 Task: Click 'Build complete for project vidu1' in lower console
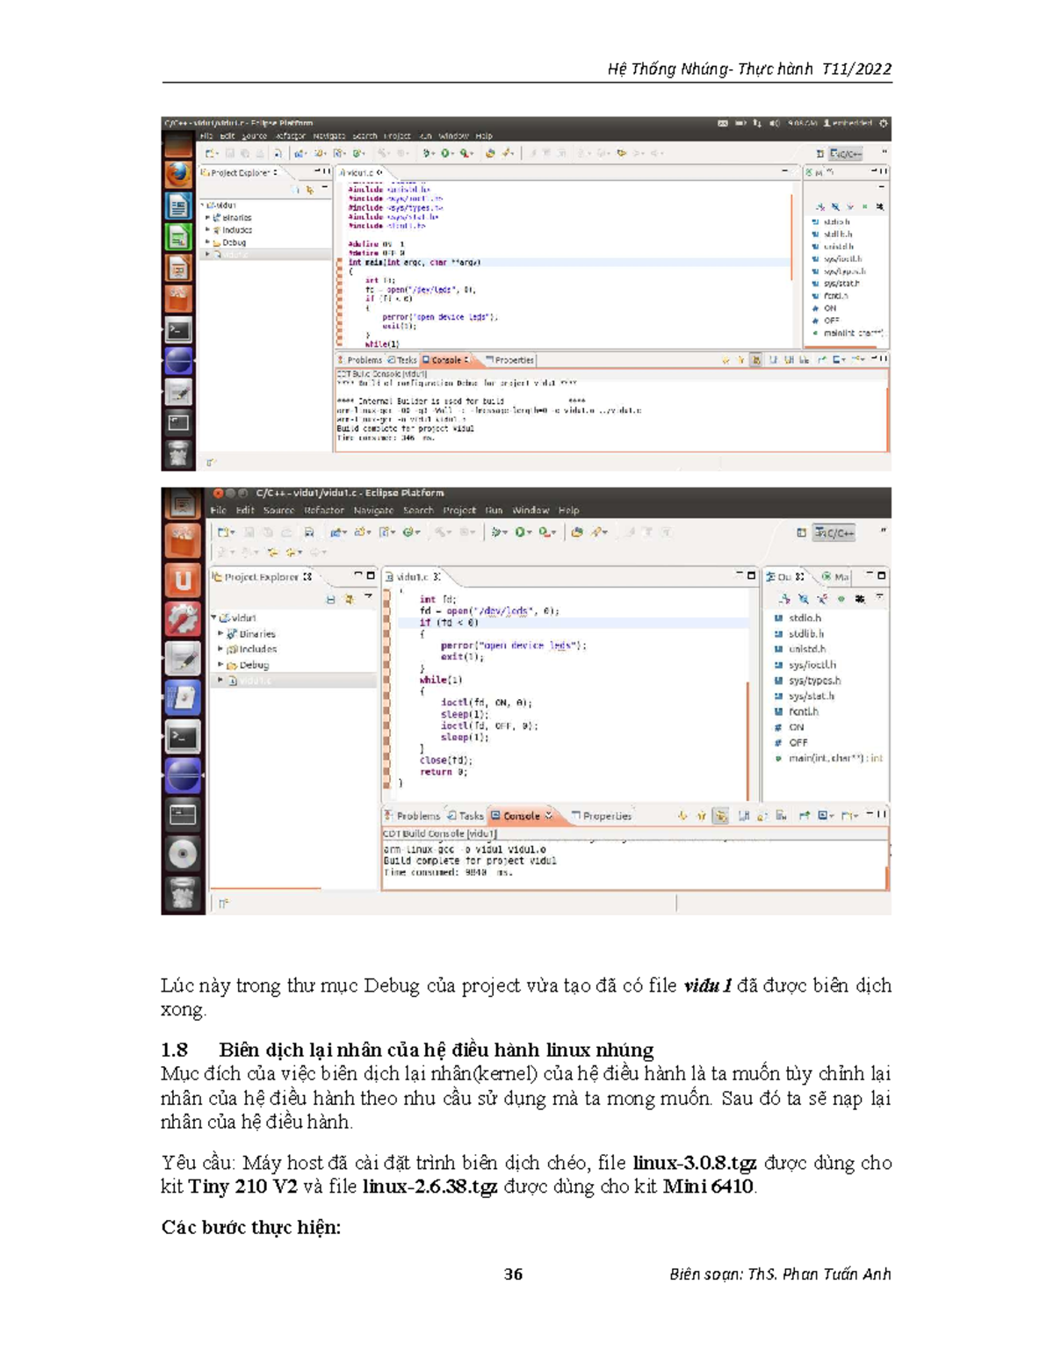pos(470,861)
